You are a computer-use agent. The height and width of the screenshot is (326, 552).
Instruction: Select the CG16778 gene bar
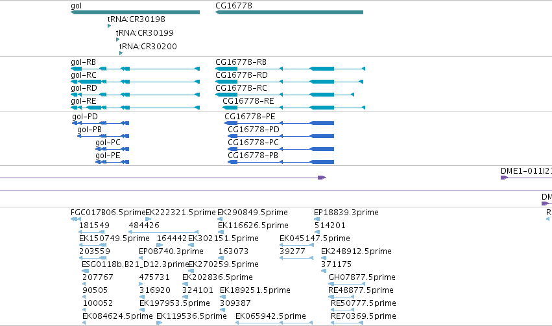click(289, 12)
